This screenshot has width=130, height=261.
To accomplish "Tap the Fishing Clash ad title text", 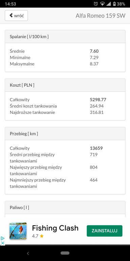I will tap(55, 228).
